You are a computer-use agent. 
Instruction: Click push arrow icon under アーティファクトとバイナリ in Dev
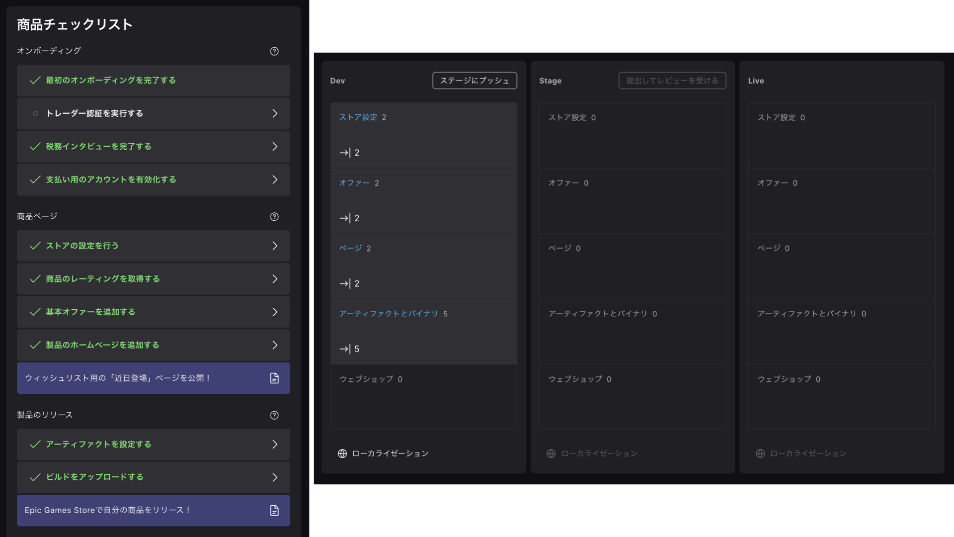[x=345, y=349]
